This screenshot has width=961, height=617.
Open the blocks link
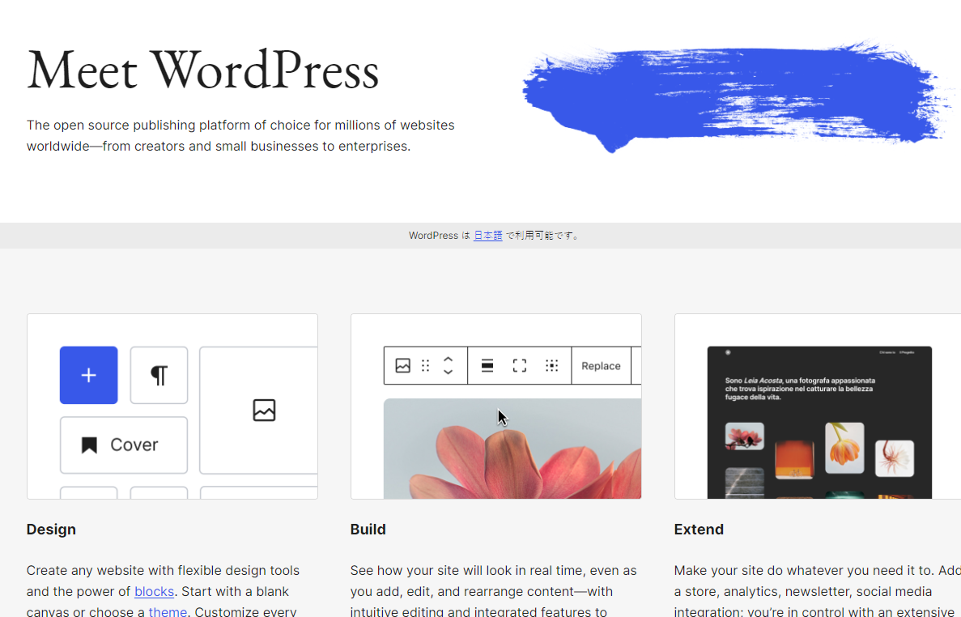[x=154, y=591]
